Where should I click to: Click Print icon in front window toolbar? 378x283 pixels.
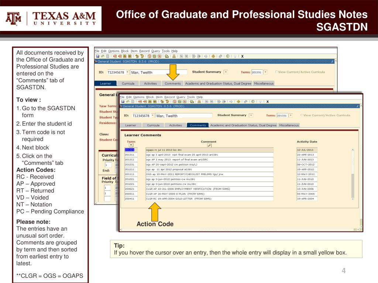pos(199,102)
